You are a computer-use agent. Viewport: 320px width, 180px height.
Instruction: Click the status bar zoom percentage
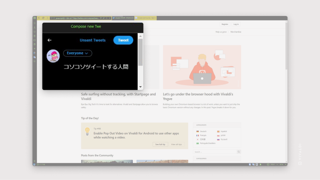pyautogui.click(x=281, y=164)
